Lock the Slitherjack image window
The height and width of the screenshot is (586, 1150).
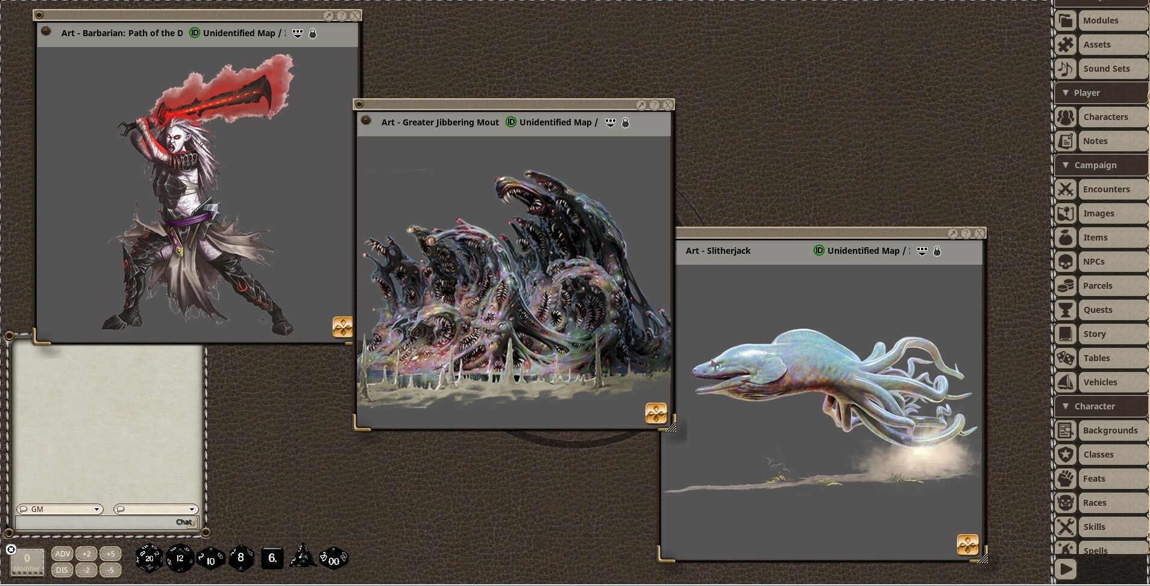[938, 251]
